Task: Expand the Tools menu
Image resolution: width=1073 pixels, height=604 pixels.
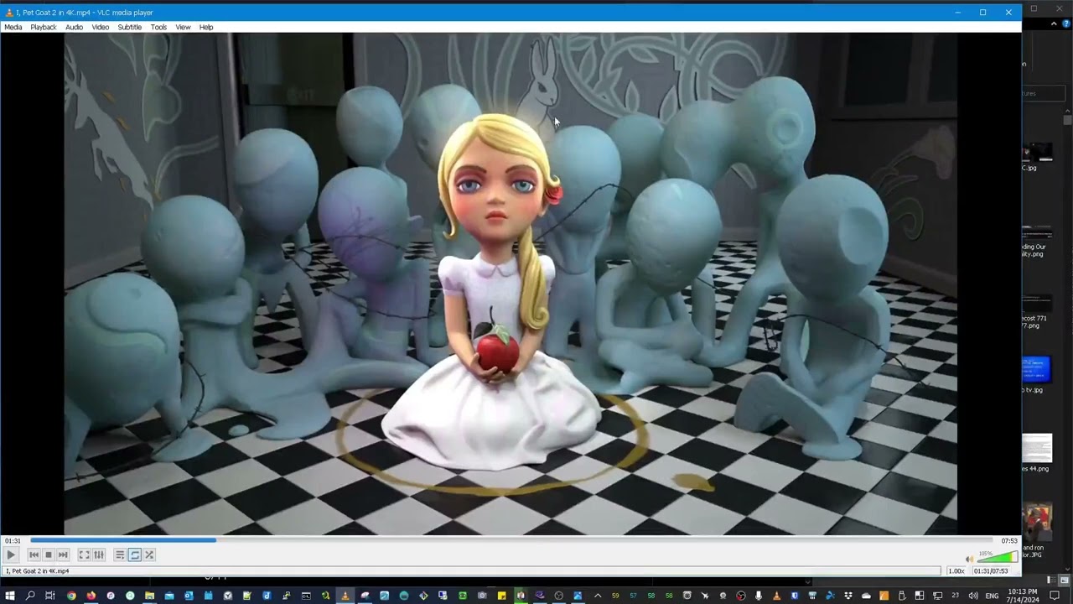Action: [158, 27]
